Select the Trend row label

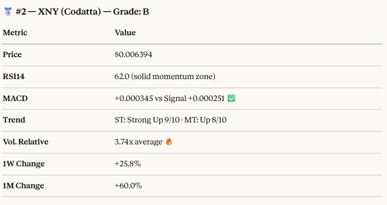tap(14, 120)
